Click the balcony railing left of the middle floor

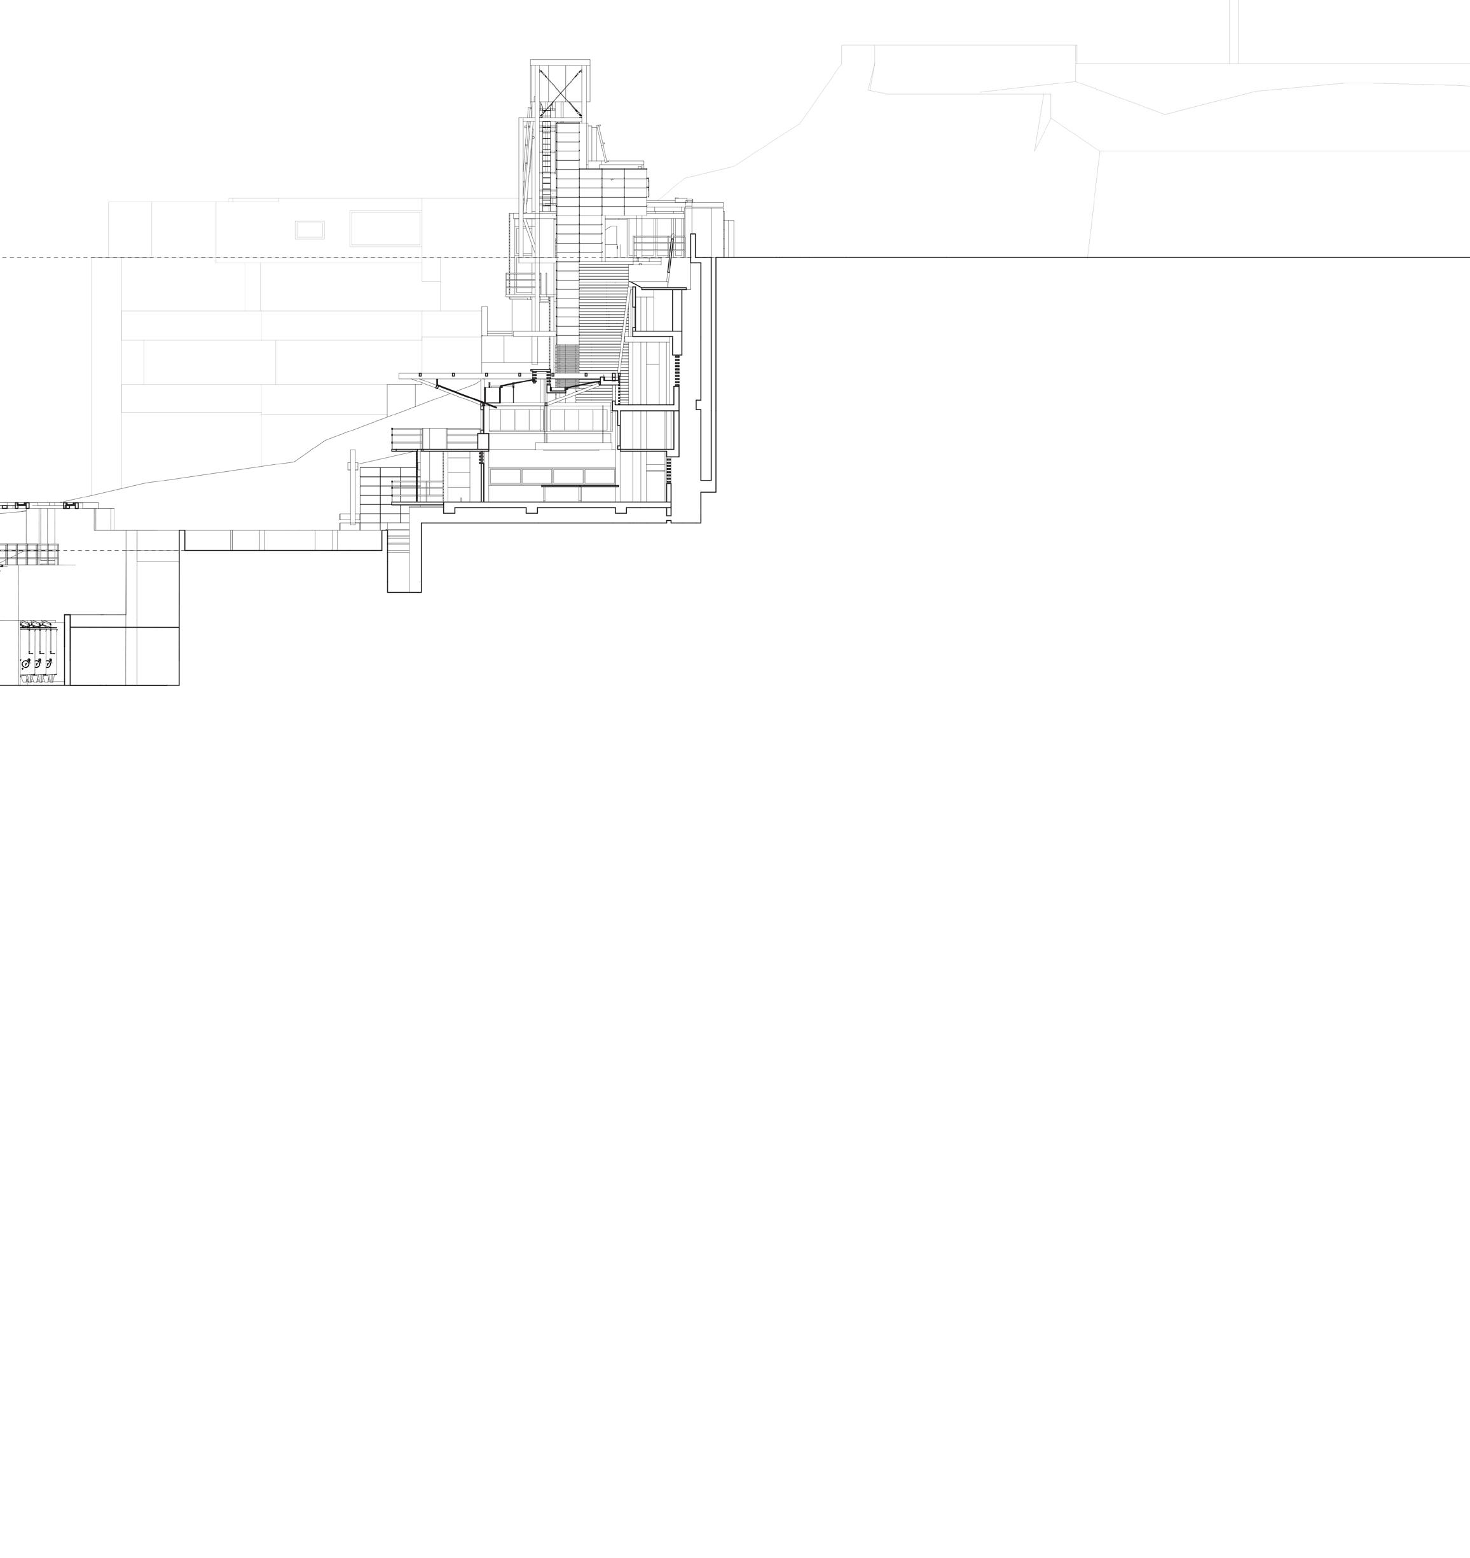tap(407, 439)
